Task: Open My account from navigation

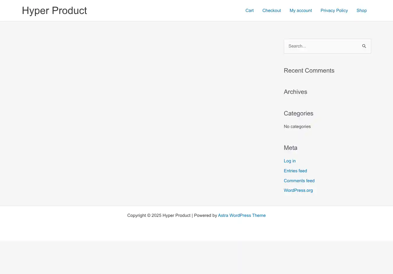Action: pyautogui.click(x=301, y=10)
